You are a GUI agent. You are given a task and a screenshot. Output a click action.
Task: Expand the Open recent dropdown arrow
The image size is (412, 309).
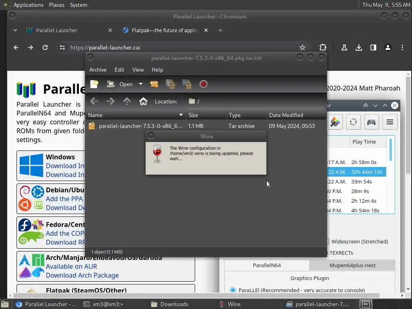click(x=141, y=84)
